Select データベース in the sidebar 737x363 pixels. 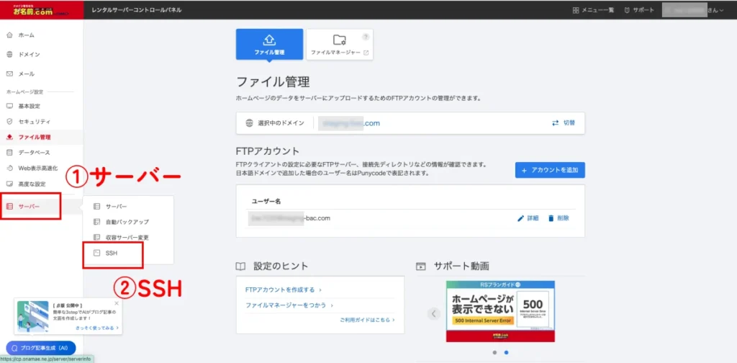(x=34, y=153)
